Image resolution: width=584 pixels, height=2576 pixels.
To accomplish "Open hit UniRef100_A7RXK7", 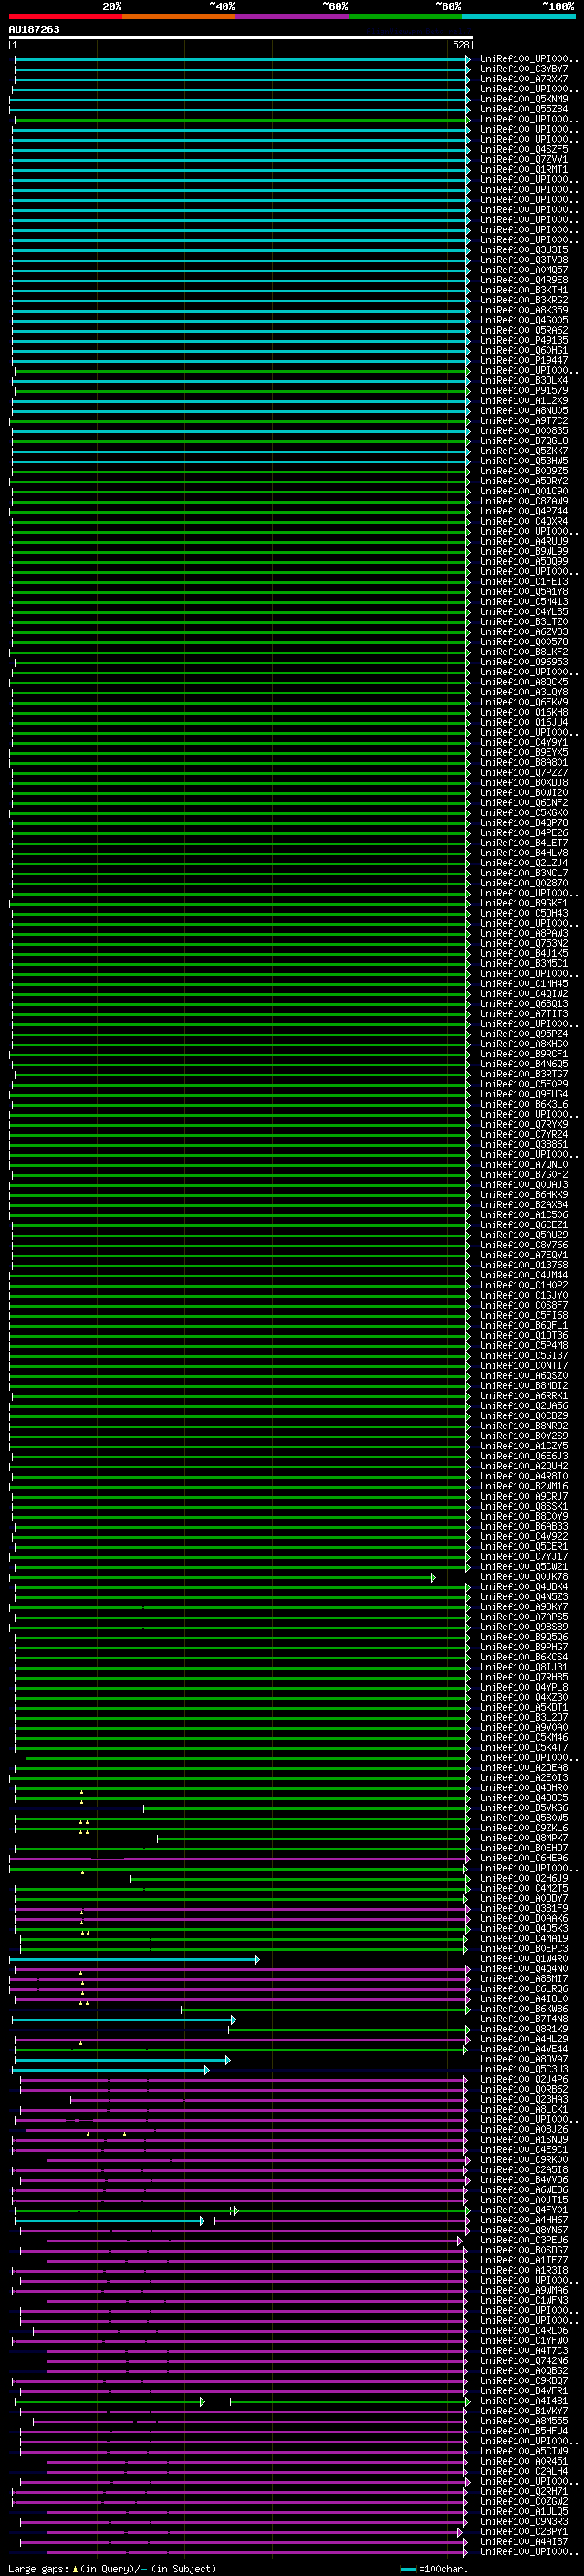I will (x=524, y=79).
